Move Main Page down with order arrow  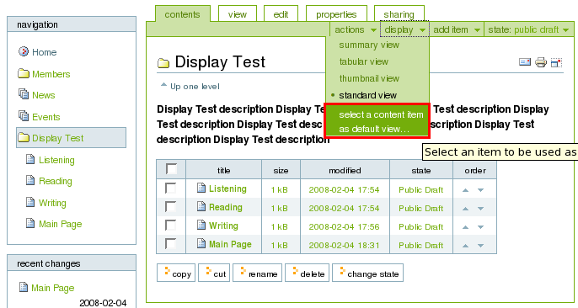(480, 246)
